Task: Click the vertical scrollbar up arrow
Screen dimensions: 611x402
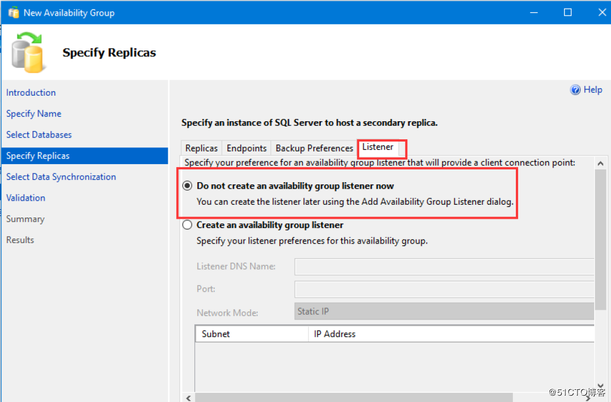Action: click(x=601, y=164)
